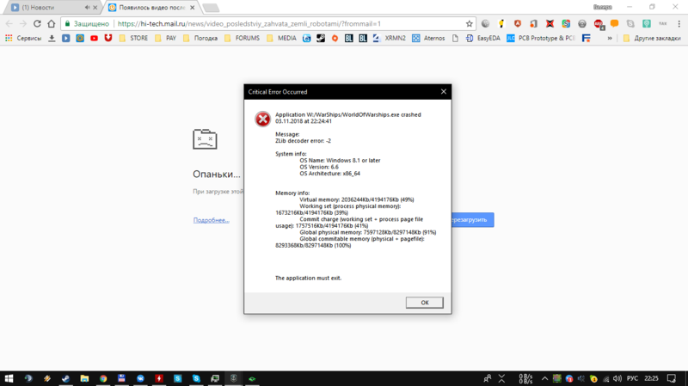Open the Chrome three-dot menu
The height and width of the screenshot is (386, 688).
[x=679, y=24]
